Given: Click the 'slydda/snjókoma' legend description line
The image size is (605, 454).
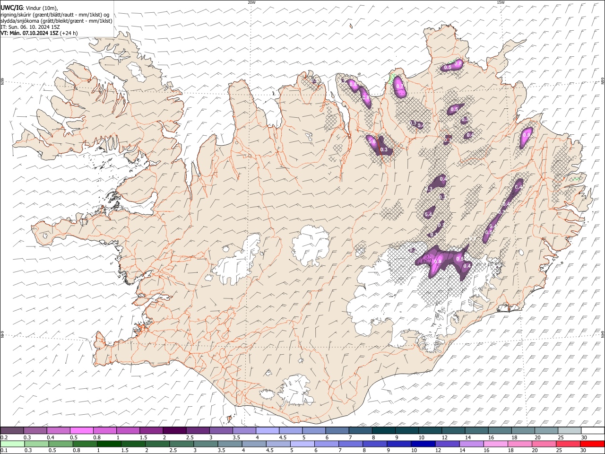Looking at the screenshot, I should tap(57, 21).
